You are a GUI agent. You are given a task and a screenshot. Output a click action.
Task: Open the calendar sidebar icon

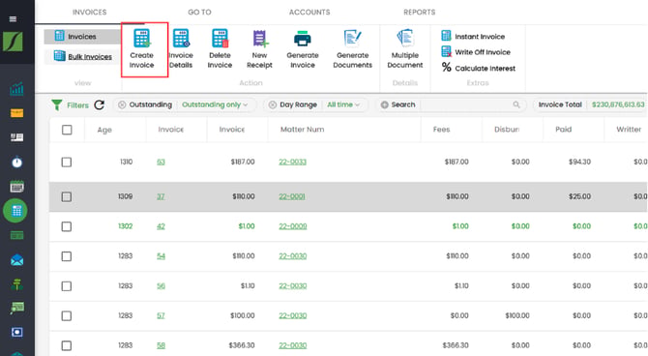click(17, 187)
